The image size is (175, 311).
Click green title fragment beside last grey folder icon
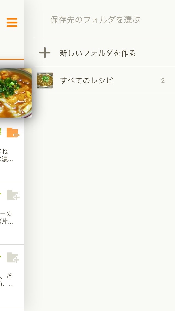pos(1,257)
